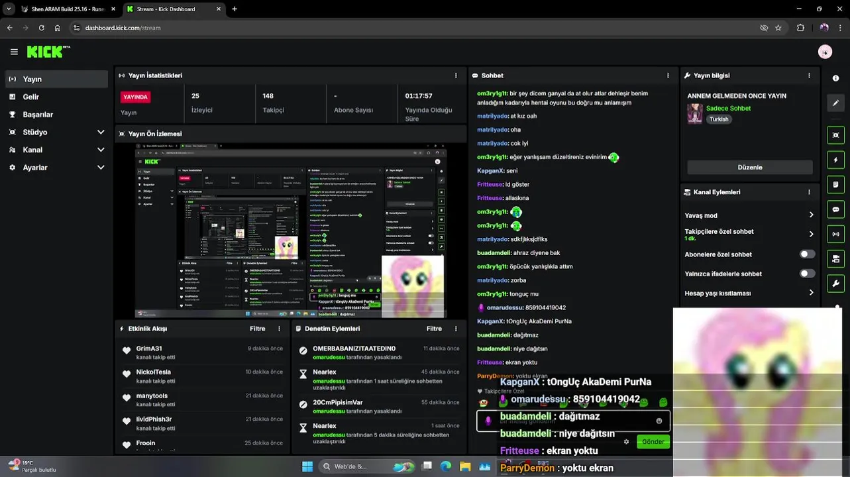Open chat settings gear beside Gönder

point(626,442)
